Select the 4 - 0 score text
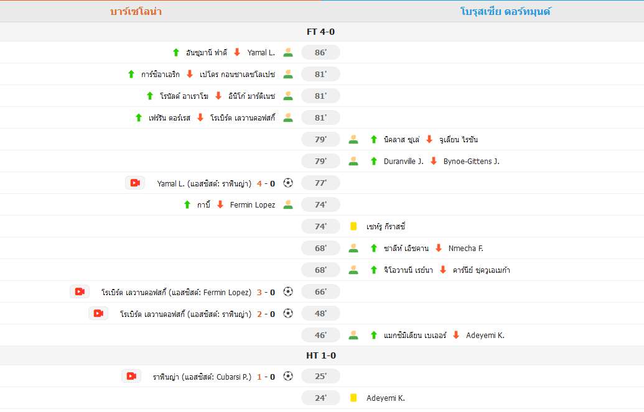The image size is (644, 412). [266, 183]
